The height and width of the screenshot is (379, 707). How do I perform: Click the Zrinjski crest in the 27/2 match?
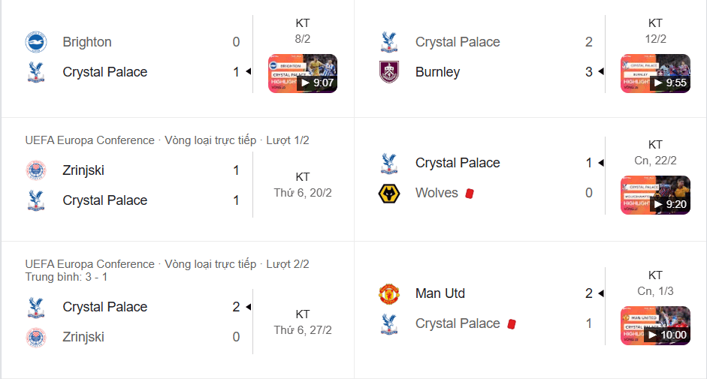pyautogui.click(x=36, y=337)
